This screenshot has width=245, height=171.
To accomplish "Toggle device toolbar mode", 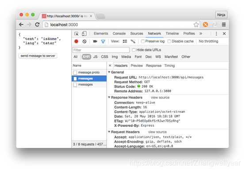I will tap(84, 33).
